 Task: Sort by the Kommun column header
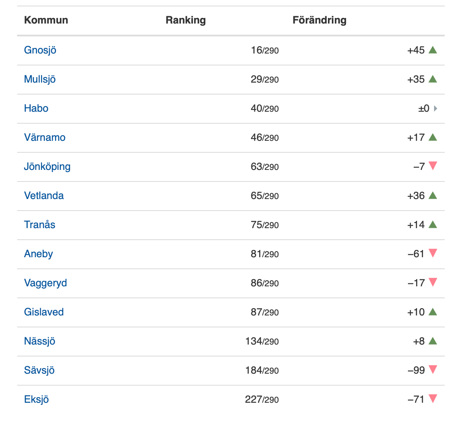coord(46,20)
